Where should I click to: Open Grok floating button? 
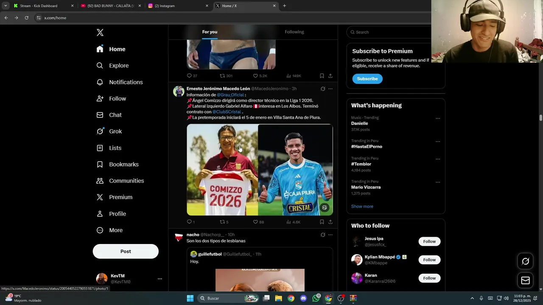[525, 261]
